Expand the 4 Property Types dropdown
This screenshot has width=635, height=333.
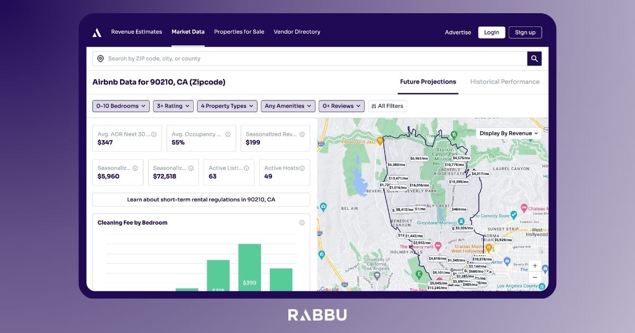(228, 106)
